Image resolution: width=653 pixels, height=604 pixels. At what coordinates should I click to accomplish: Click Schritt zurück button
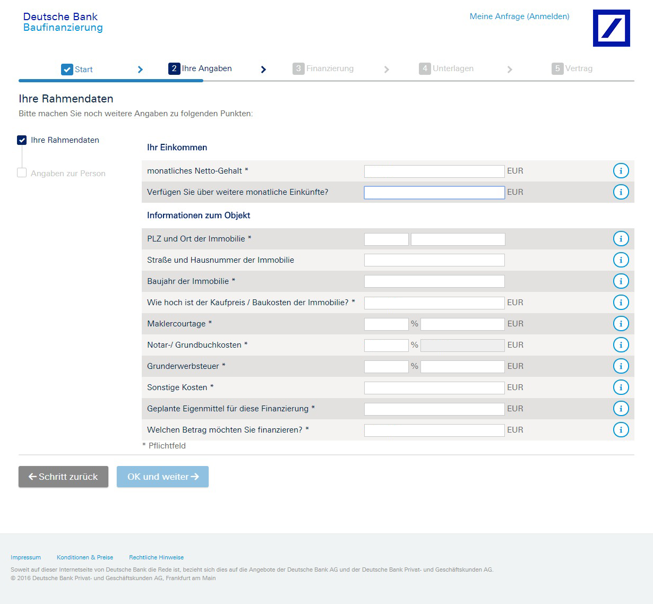click(63, 477)
